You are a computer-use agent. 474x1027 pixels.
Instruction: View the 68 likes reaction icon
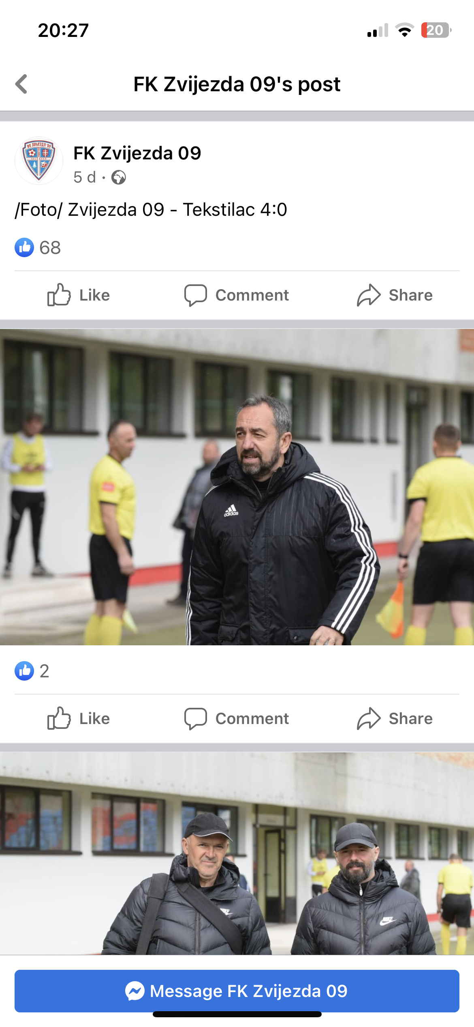pos(24,247)
